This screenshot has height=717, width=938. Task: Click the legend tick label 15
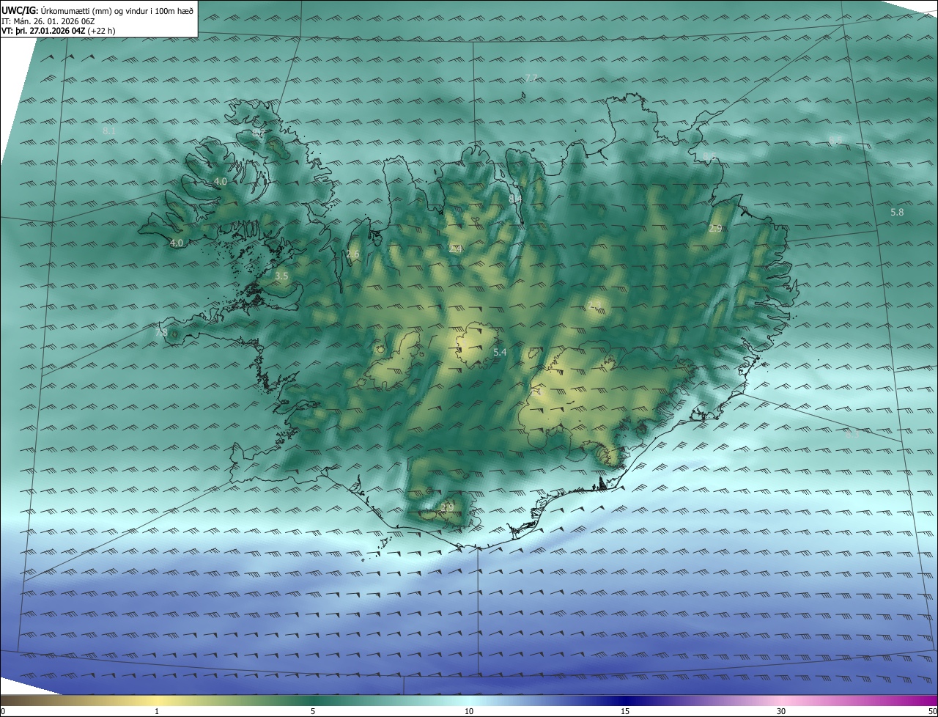pyautogui.click(x=625, y=711)
